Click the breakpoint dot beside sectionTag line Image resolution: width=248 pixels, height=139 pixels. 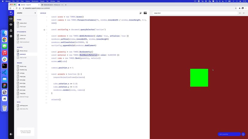coord(44,30)
